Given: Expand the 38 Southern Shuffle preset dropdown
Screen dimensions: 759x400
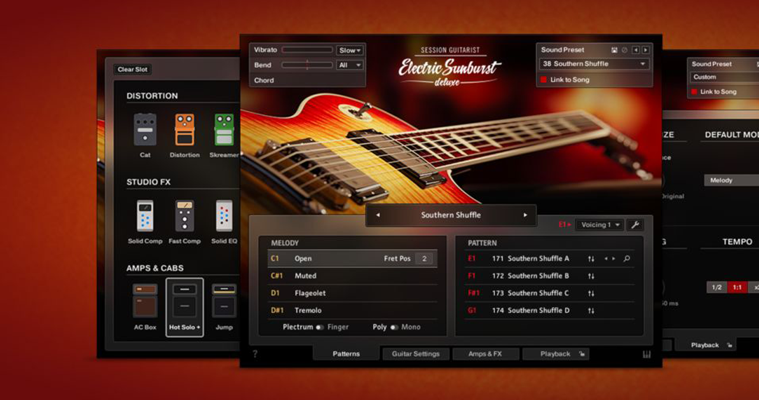Looking at the screenshot, I should [594, 64].
